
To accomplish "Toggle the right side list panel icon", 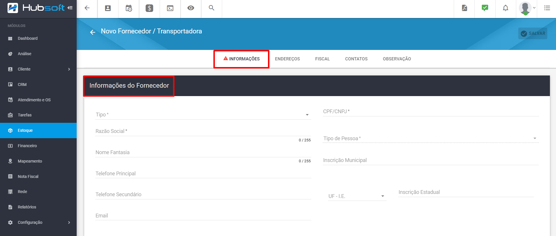I will [x=547, y=8].
